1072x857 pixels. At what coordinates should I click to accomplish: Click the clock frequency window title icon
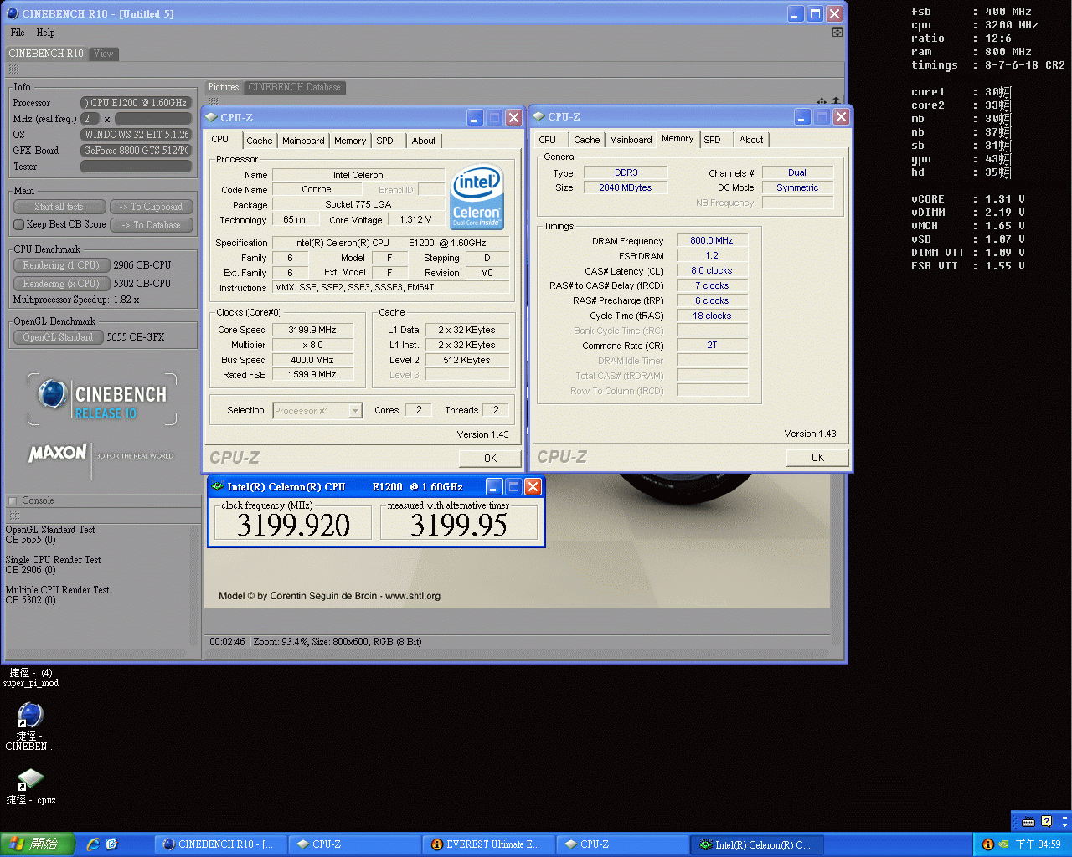(218, 486)
